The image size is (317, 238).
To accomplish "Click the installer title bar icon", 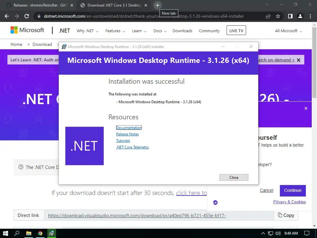I will [x=64, y=47].
